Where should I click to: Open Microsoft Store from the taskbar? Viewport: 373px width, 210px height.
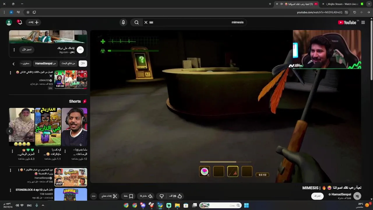[186, 205]
